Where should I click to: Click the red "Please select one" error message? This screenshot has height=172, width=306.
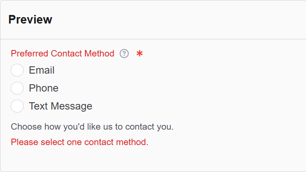[79, 142]
